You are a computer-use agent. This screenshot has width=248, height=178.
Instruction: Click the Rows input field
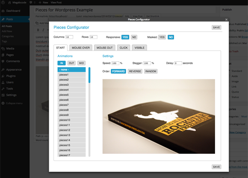pos(94,37)
